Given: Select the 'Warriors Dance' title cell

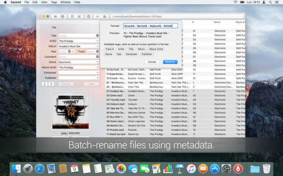Looking at the screenshot, I should pyautogui.click(x=137, y=113).
